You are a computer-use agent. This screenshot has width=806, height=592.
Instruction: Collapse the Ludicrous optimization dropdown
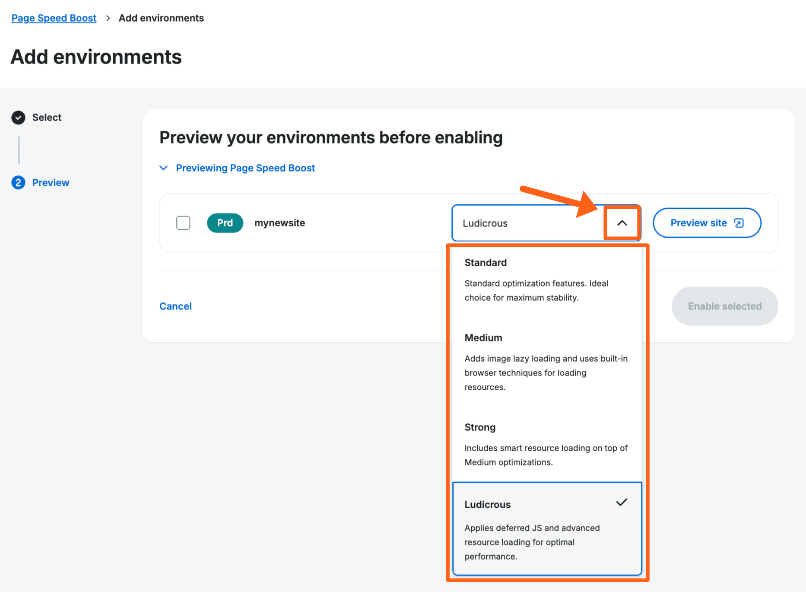(x=622, y=223)
